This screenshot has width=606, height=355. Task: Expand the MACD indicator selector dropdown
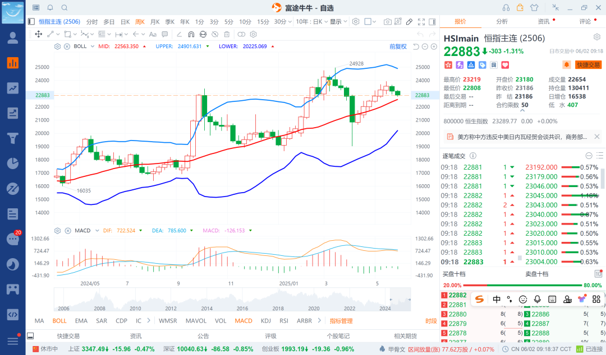pos(97,231)
